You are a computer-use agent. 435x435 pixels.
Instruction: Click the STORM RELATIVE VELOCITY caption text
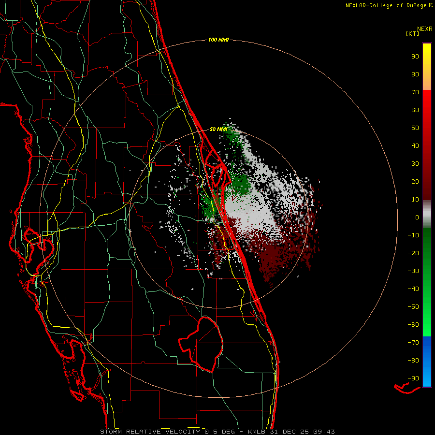(150, 432)
